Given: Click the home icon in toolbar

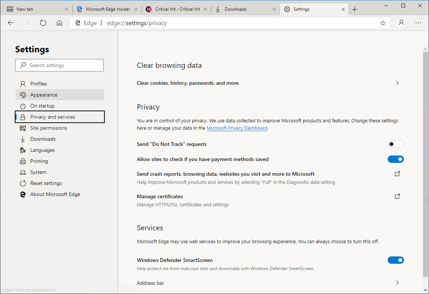Looking at the screenshot, I should click(59, 23).
